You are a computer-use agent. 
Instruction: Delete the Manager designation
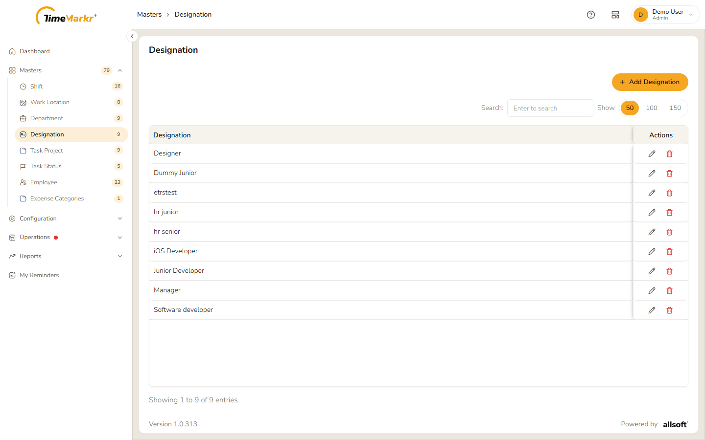(x=669, y=291)
